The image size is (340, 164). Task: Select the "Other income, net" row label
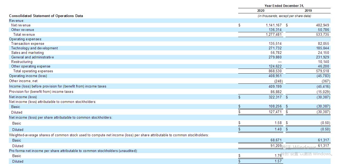pyautogui.click(x=23, y=81)
